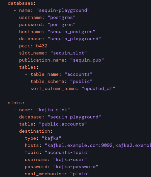This screenshot has height=177, width=151.
Task: Click the sort_column_name value "updated_at"
Action: (x=98, y=89)
